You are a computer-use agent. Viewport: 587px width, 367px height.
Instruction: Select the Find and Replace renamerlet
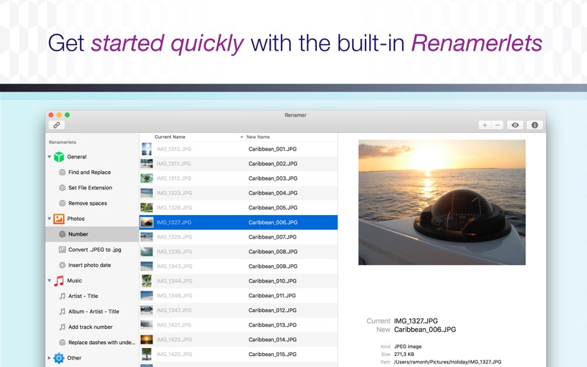tap(90, 172)
